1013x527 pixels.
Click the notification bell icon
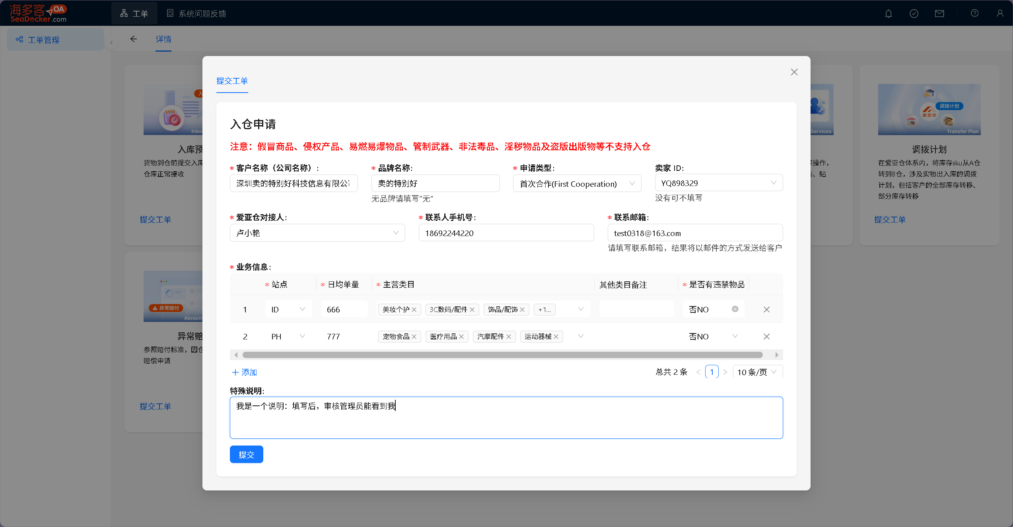tap(889, 14)
